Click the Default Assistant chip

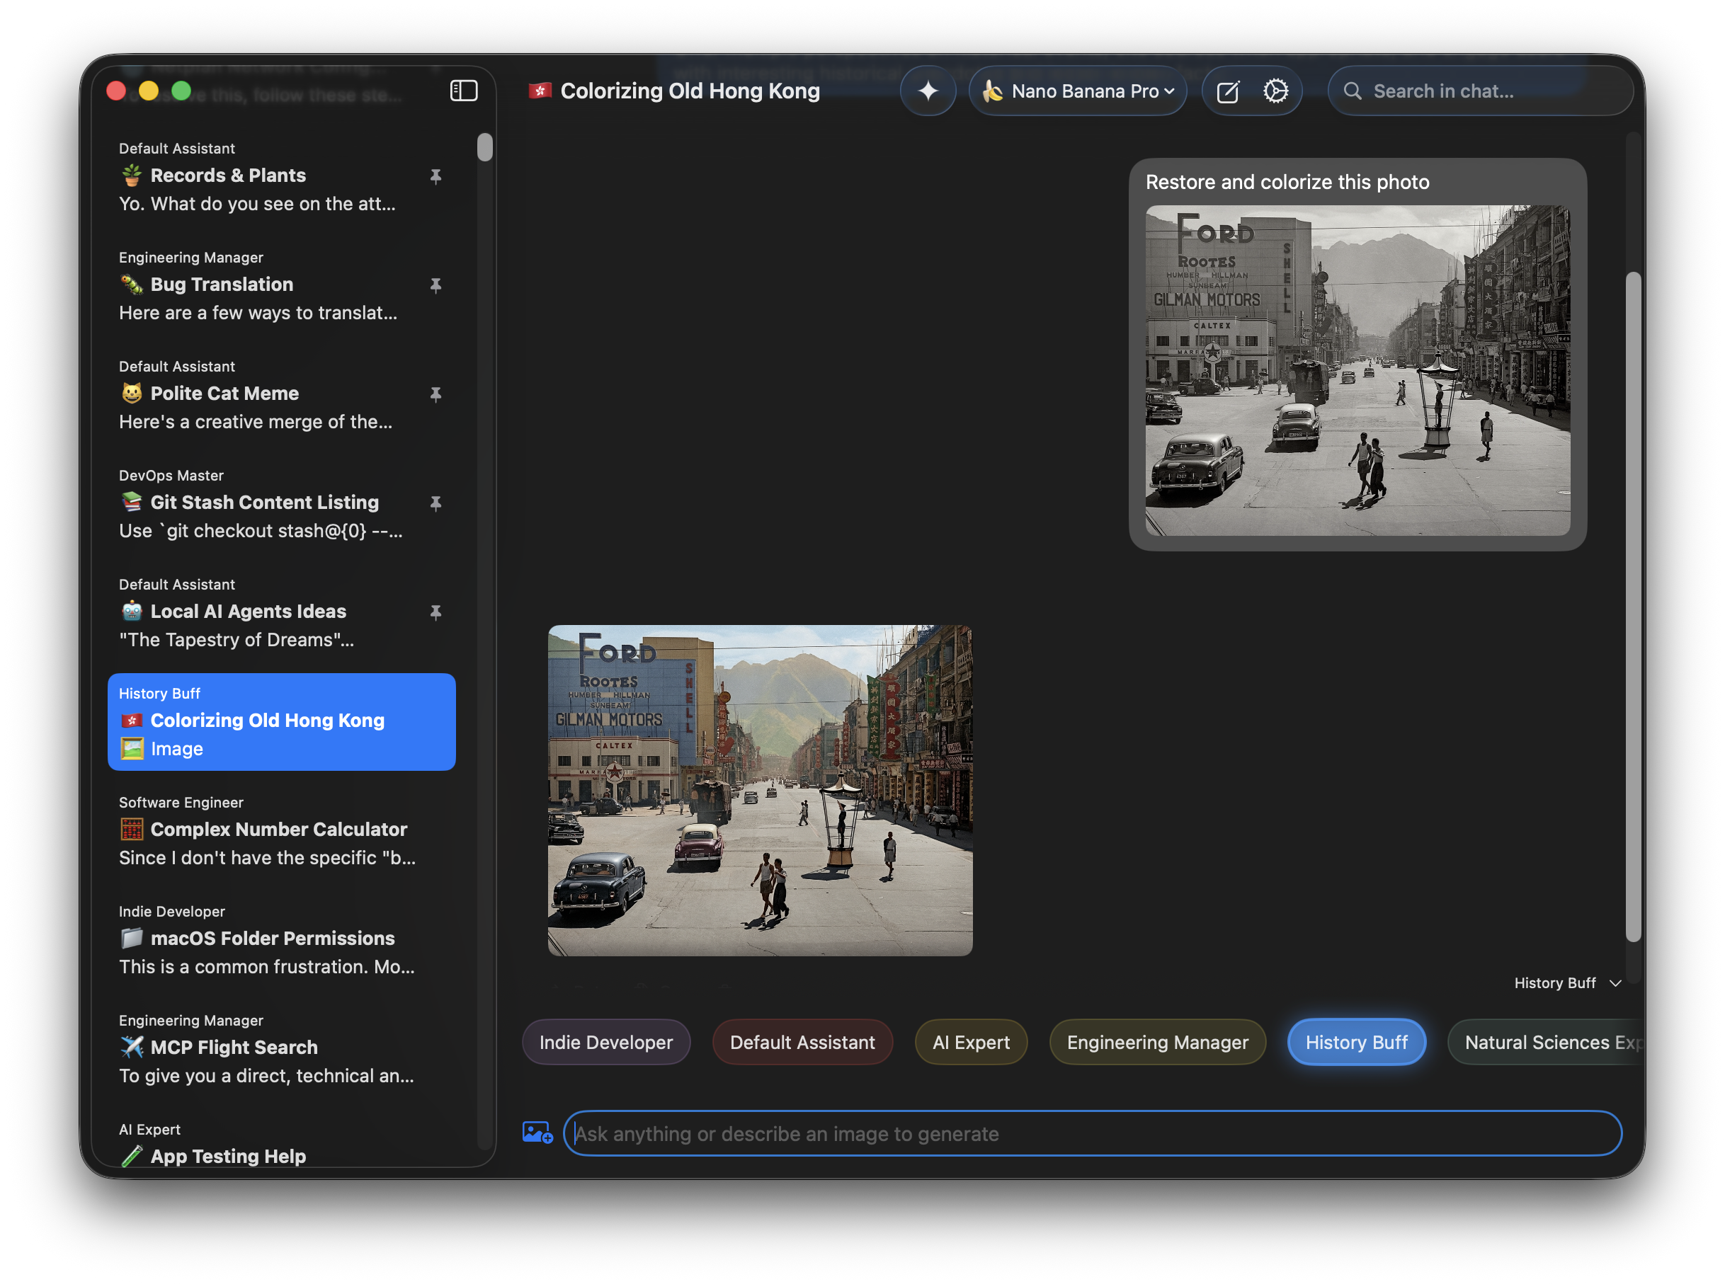point(802,1043)
